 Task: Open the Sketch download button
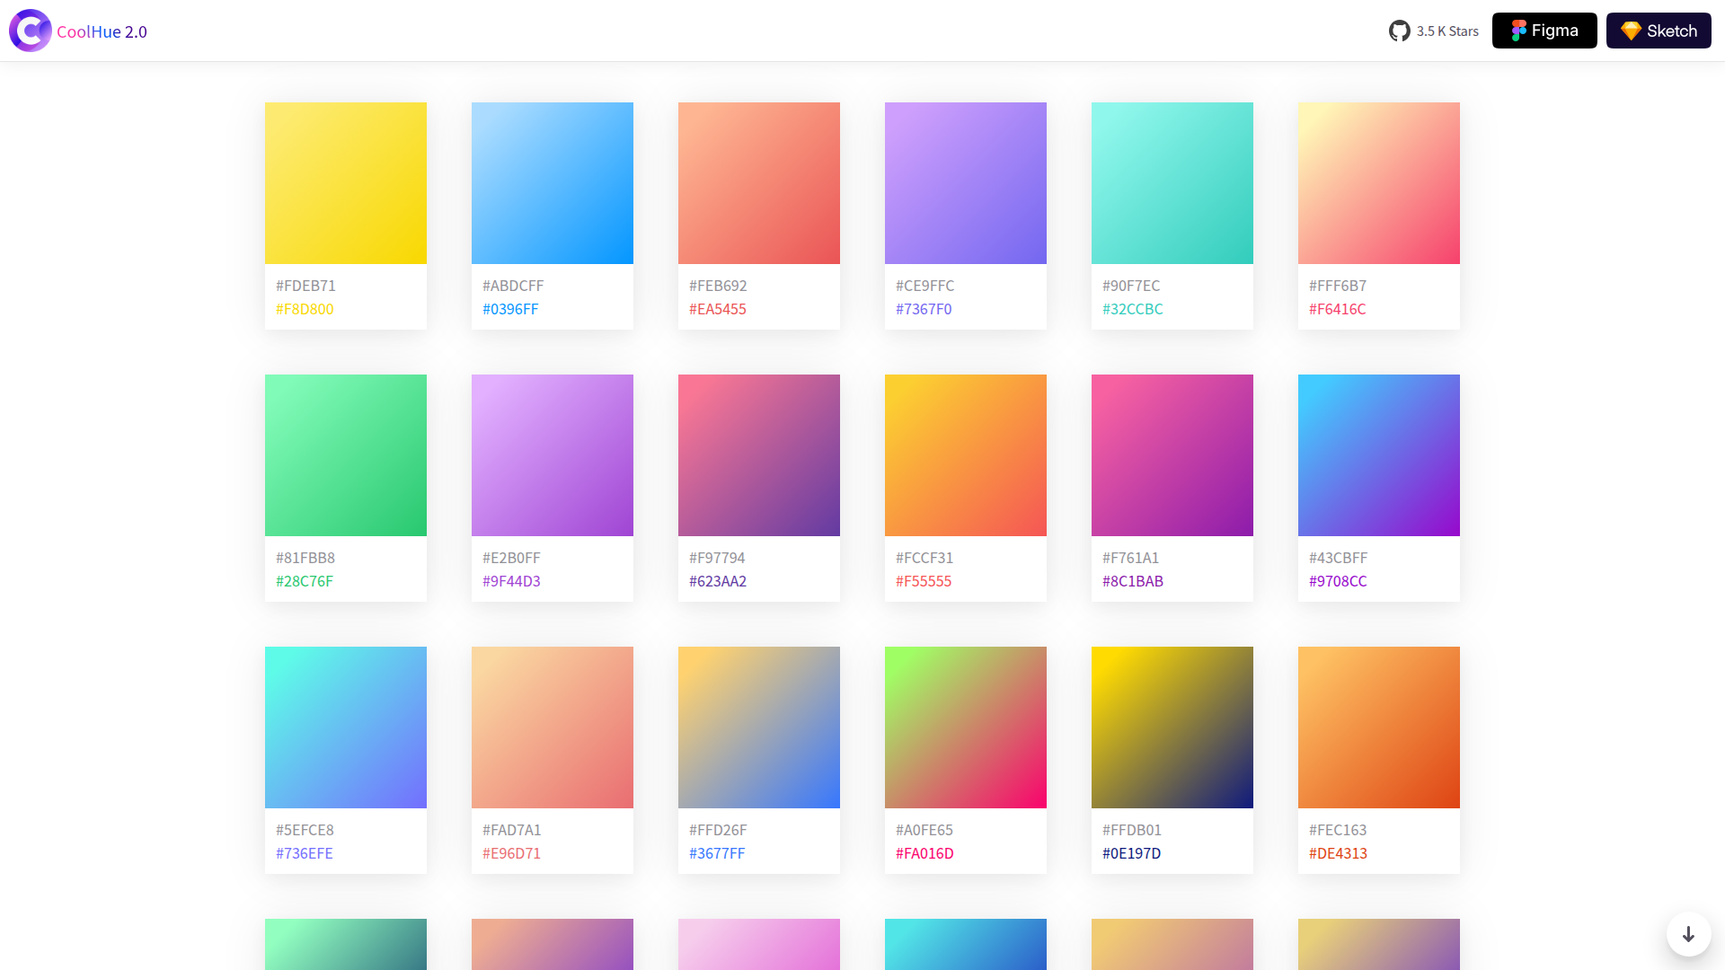1659,31
